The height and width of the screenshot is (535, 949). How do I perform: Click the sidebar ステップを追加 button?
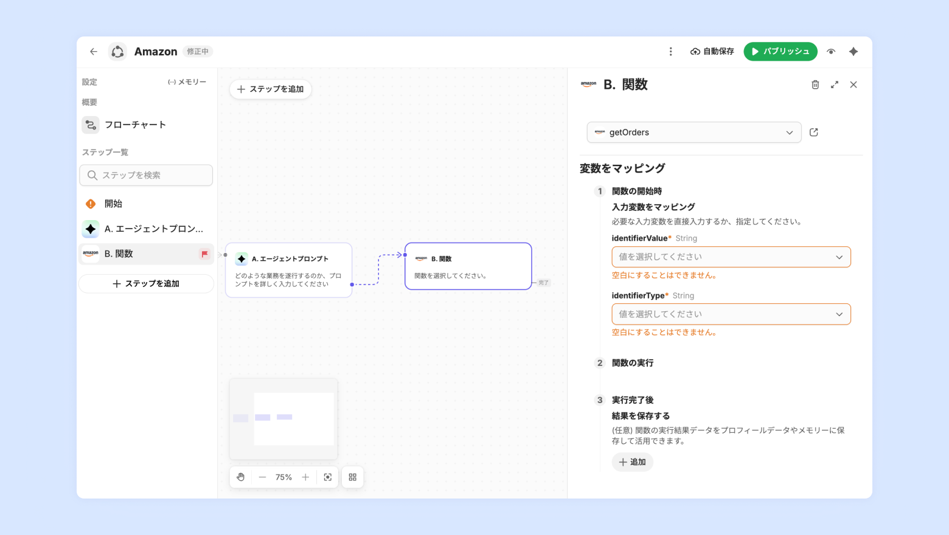coord(146,284)
